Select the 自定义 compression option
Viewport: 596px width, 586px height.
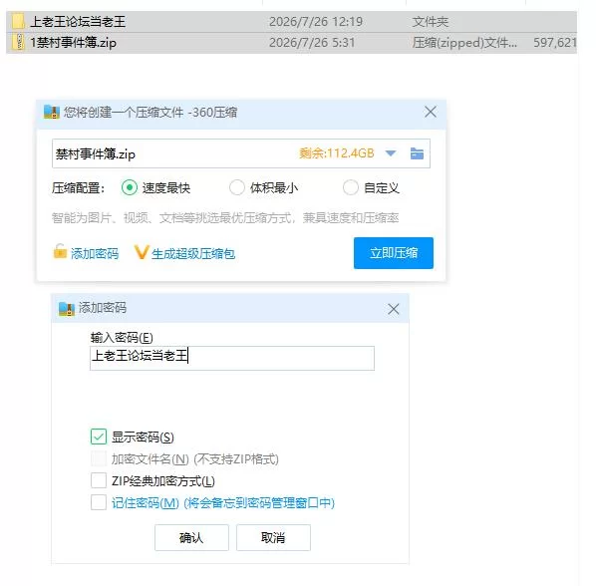pos(350,187)
